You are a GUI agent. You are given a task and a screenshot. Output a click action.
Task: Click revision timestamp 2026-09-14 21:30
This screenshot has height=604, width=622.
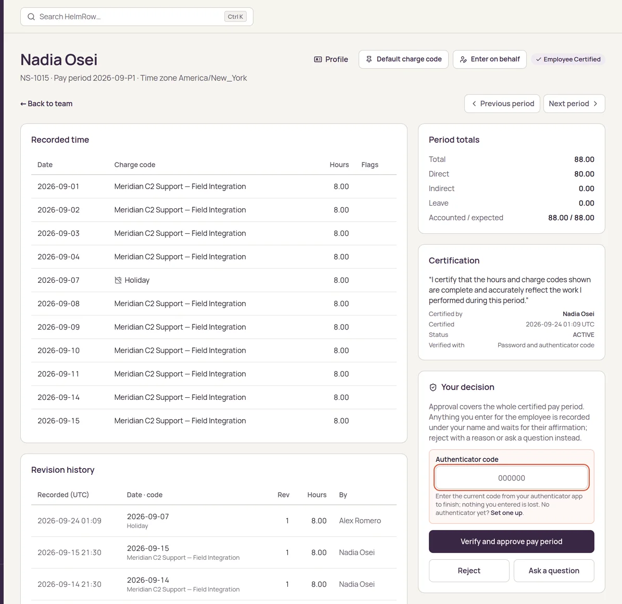click(69, 584)
